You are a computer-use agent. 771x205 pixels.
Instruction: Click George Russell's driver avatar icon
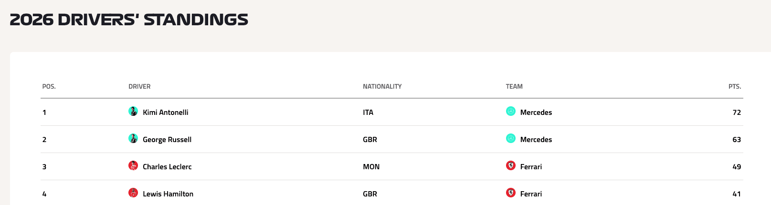[x=133, y=139]
